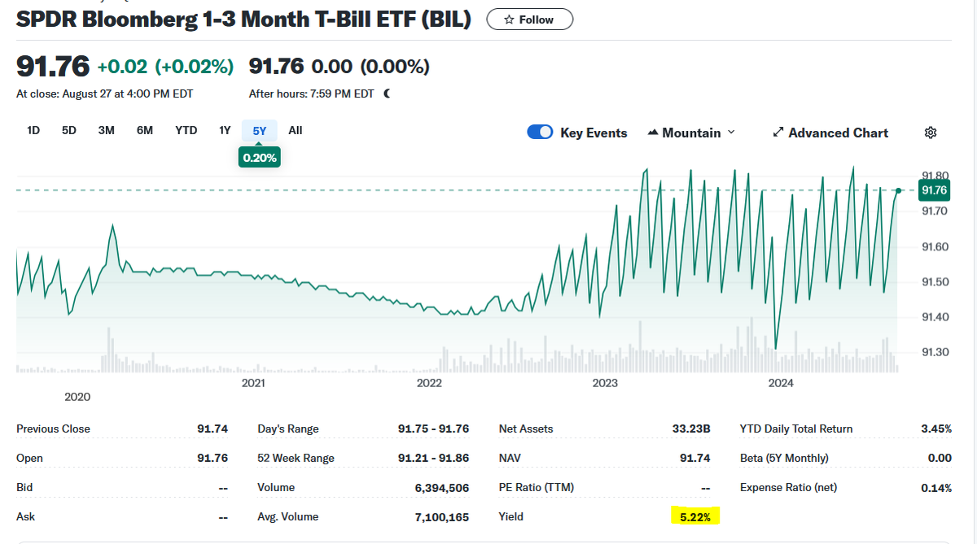The width and height of the screenshot is (977, 544).
Task: Click the +0.02 (+0.02%) price change
Action: pos(165,66)
